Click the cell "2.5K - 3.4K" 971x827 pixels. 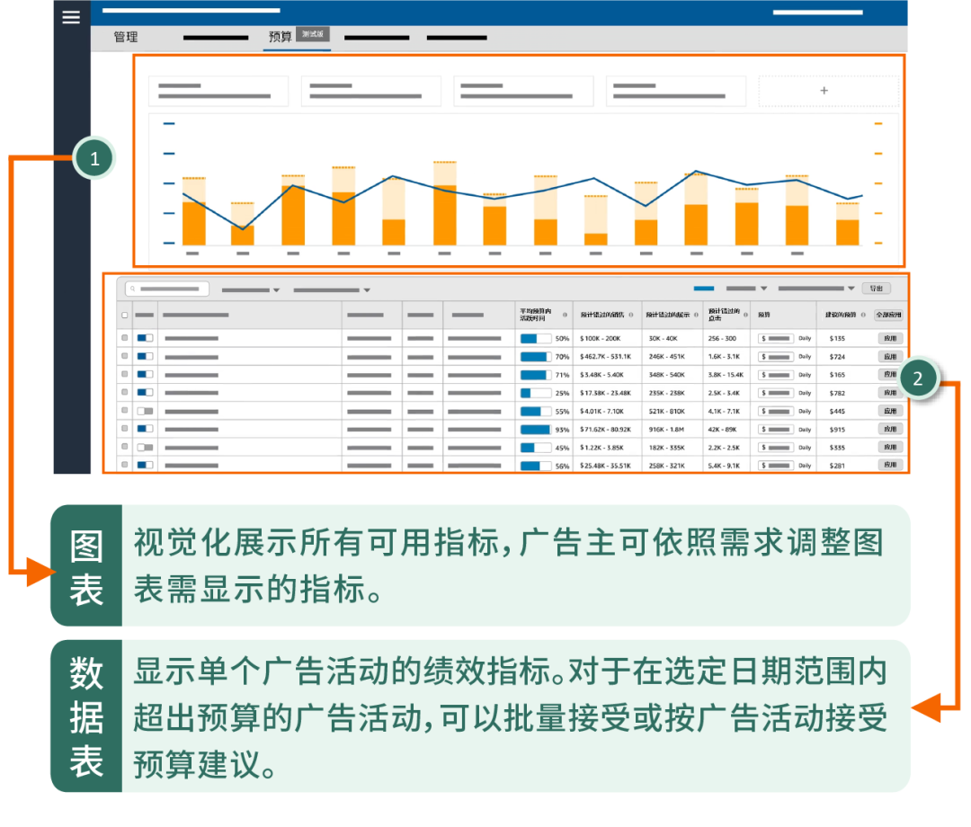(724, 393)
